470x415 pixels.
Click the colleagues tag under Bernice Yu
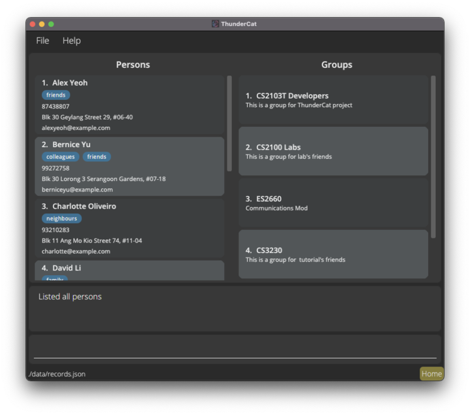click(60, 157)
